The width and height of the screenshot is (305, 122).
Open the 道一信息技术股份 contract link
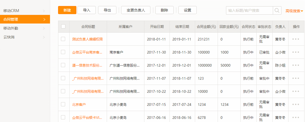[x=87, y=65]
